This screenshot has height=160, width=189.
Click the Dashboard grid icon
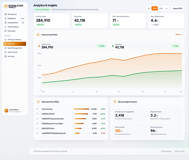pyautogui.click(x=5, y=14)
